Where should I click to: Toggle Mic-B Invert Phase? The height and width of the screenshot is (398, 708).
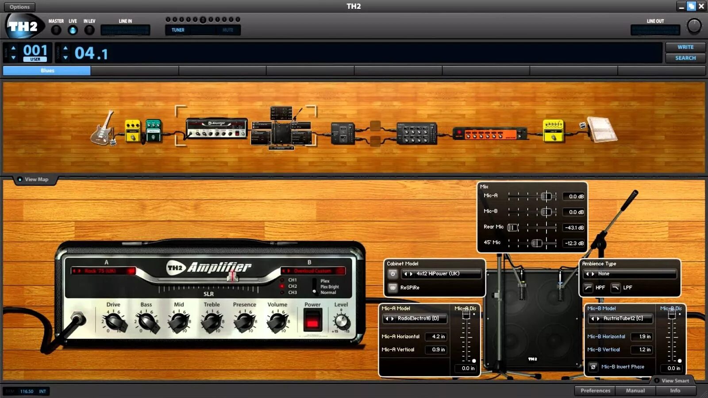[x=593, y=367]
